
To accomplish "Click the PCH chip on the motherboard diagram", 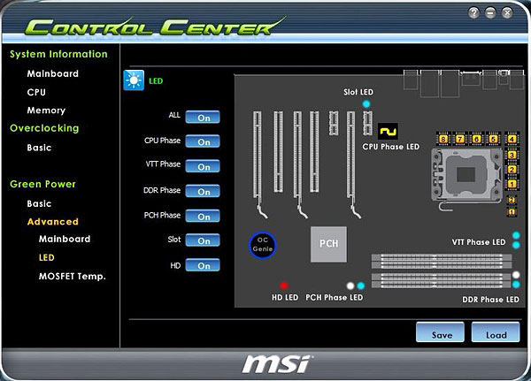I will [x=328, y=244].
